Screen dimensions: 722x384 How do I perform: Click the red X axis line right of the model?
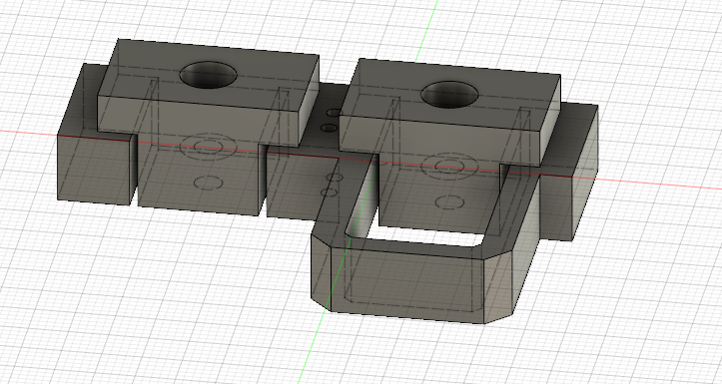[658, 184]
